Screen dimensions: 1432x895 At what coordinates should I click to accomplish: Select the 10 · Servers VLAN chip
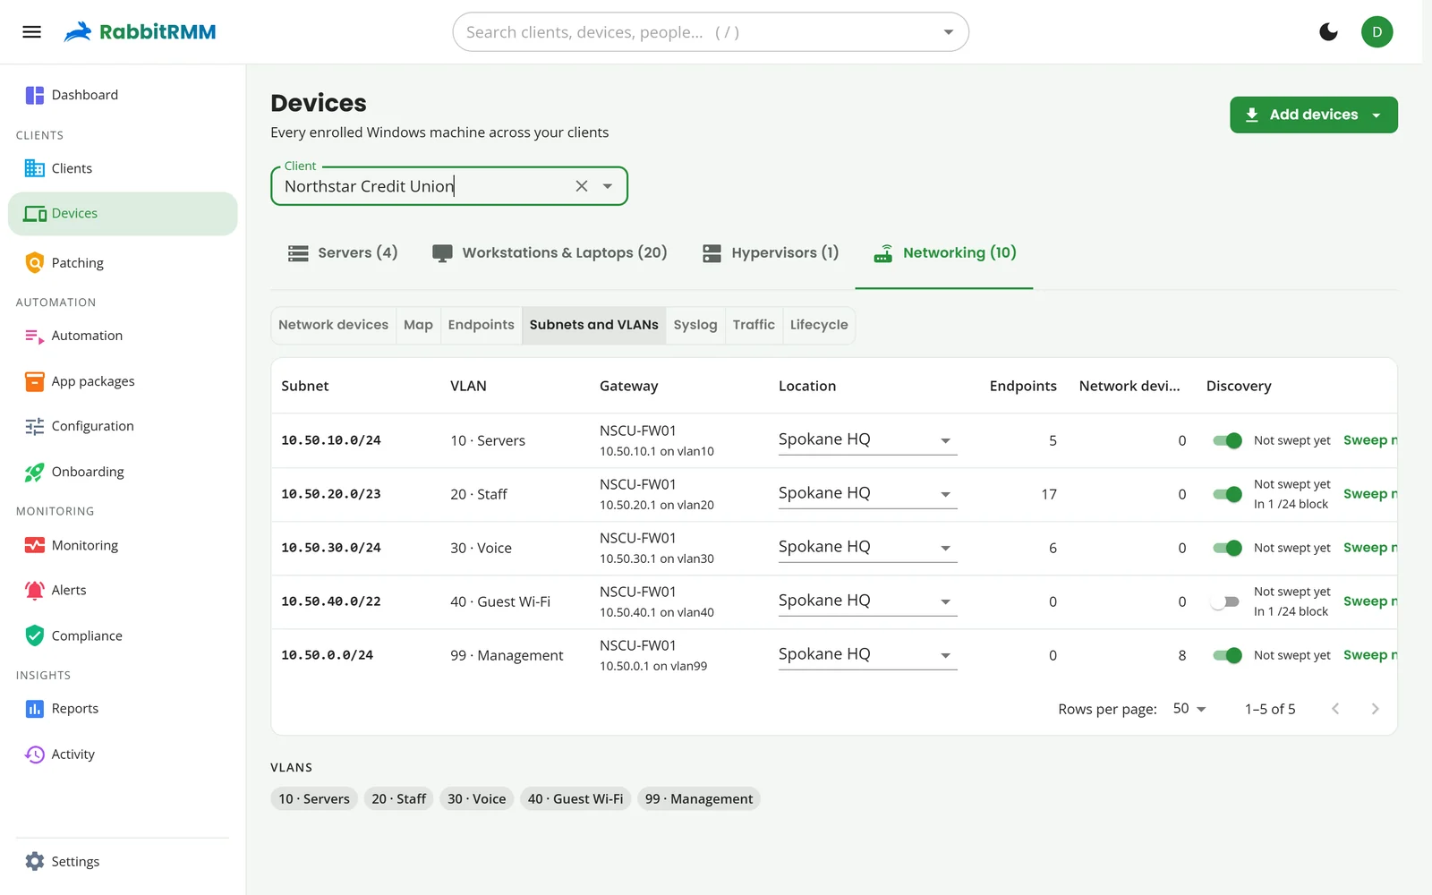[314, 799]
